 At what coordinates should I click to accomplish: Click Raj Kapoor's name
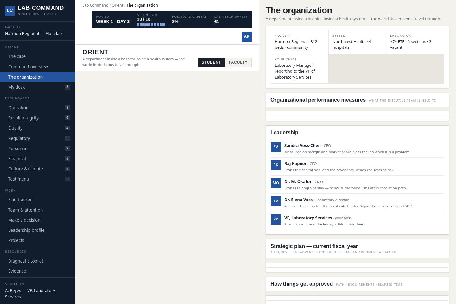point(295,164)
